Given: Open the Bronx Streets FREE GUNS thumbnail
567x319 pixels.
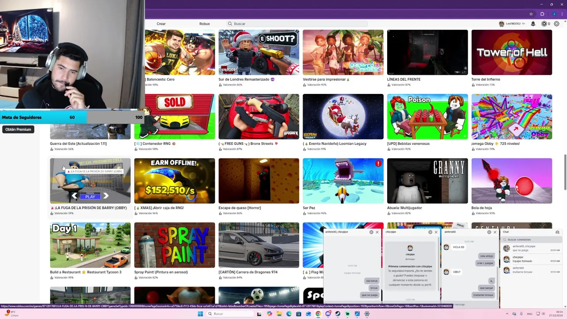Looking at the screenshot, I should tap(259, 117).
